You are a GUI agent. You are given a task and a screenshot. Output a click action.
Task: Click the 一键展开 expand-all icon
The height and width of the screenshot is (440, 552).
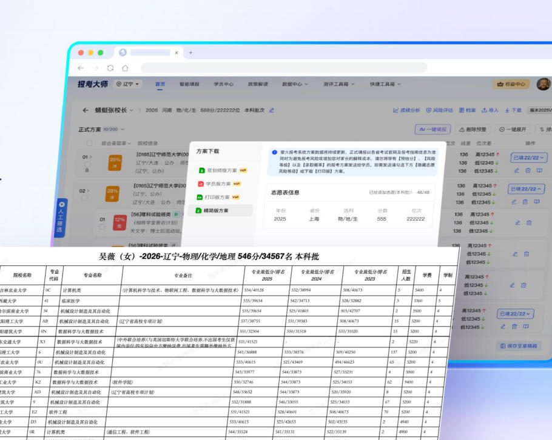(513, 130)
